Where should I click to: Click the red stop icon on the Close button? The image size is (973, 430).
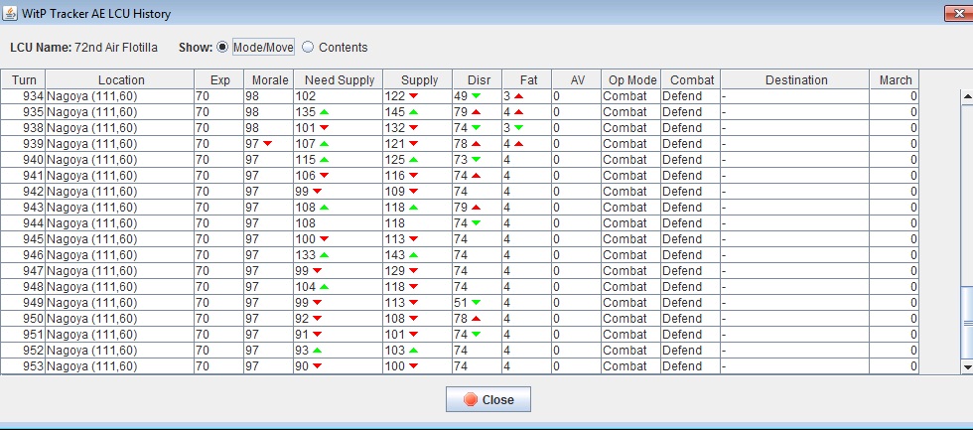coord(470,399)
